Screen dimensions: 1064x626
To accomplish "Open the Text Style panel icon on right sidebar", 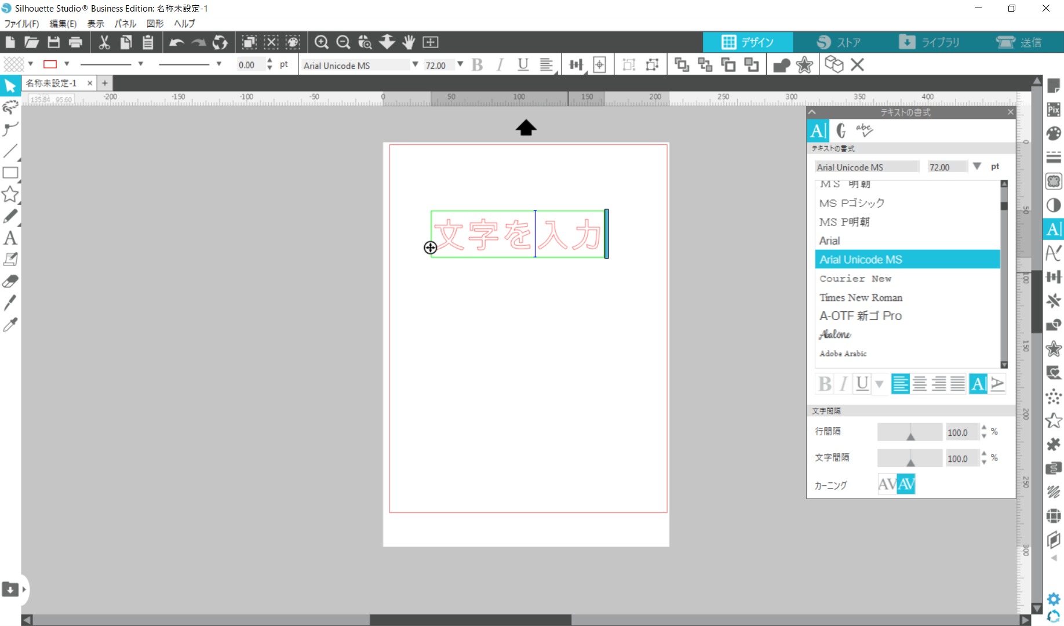I will click(1054, 229).
